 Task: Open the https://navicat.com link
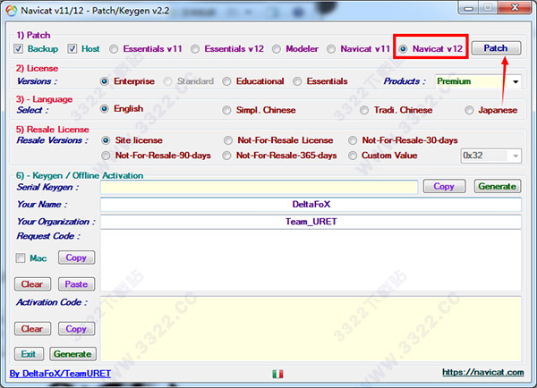(483, 372)
